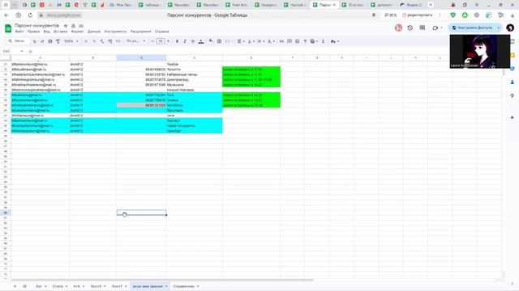Open the horizontal align dropdown
The image size is (519, 291).
pos(241,41)
